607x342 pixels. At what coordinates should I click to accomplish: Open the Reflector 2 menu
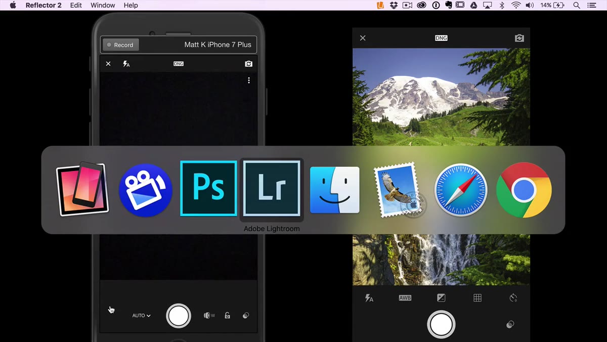point(44,5)
